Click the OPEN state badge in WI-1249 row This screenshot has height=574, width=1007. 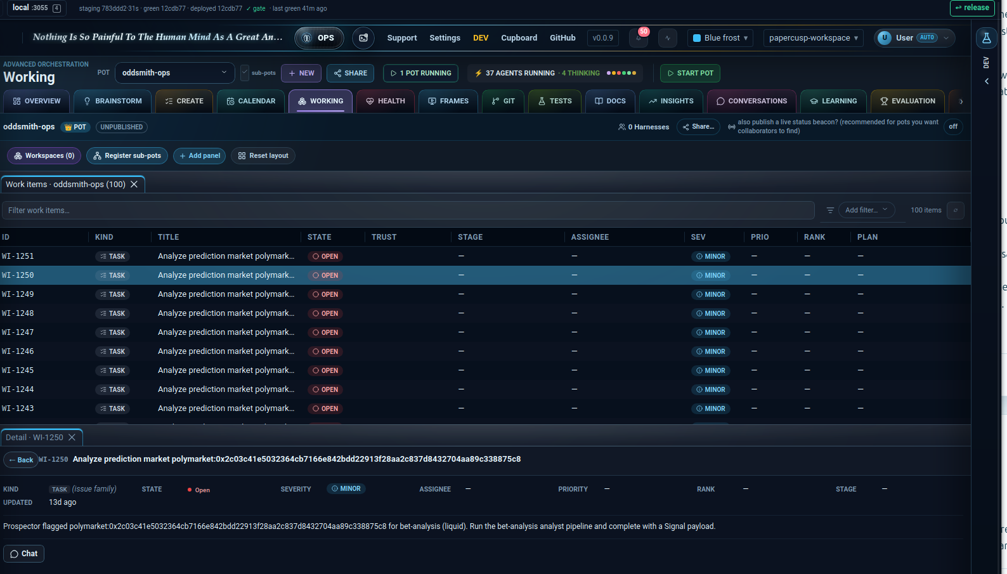[x=325, y=294]
